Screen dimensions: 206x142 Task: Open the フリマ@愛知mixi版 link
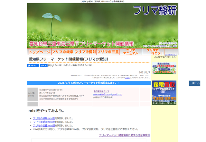click(x=44, y=122)
